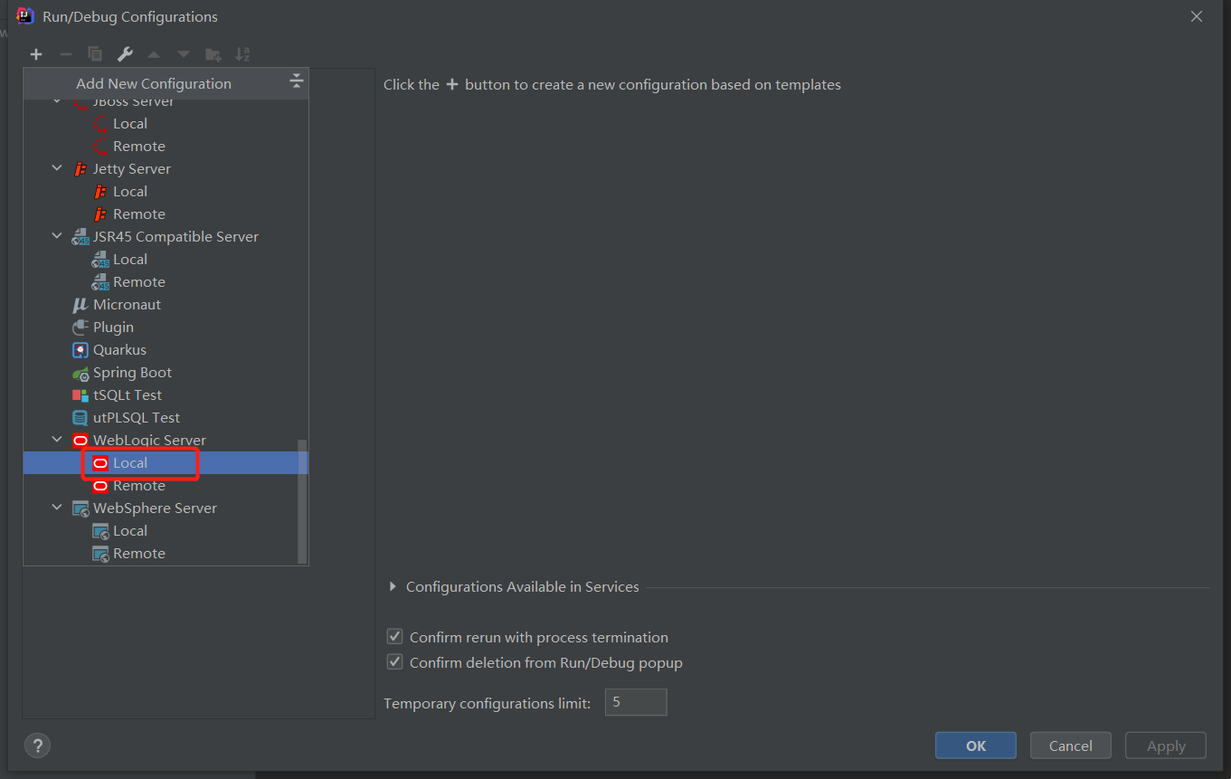Viewport: 1231px width, 779px height.
Task: Click the OK button
Action: pos(976,746)
